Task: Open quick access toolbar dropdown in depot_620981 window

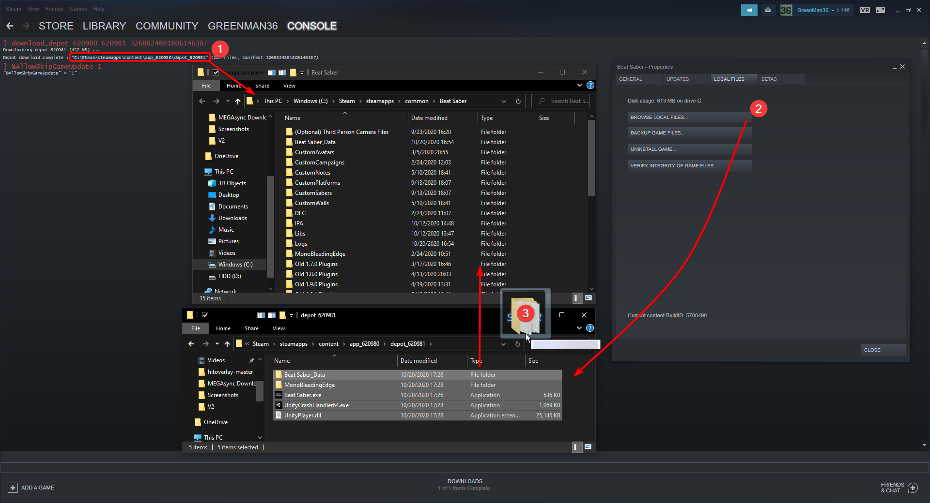Action: tap(291, 315)
